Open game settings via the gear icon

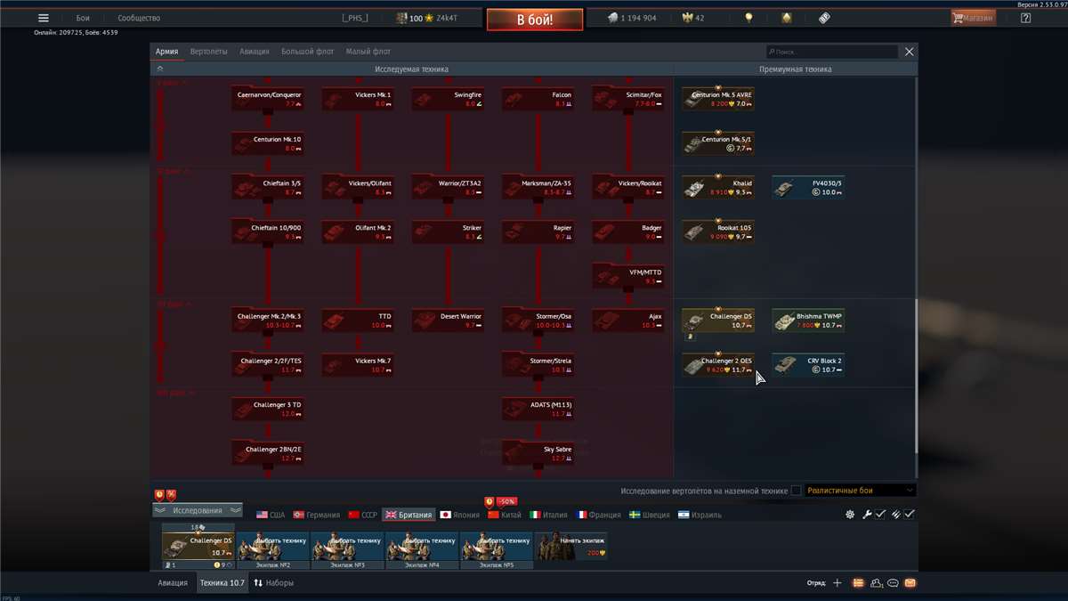[x=848, y=514]
